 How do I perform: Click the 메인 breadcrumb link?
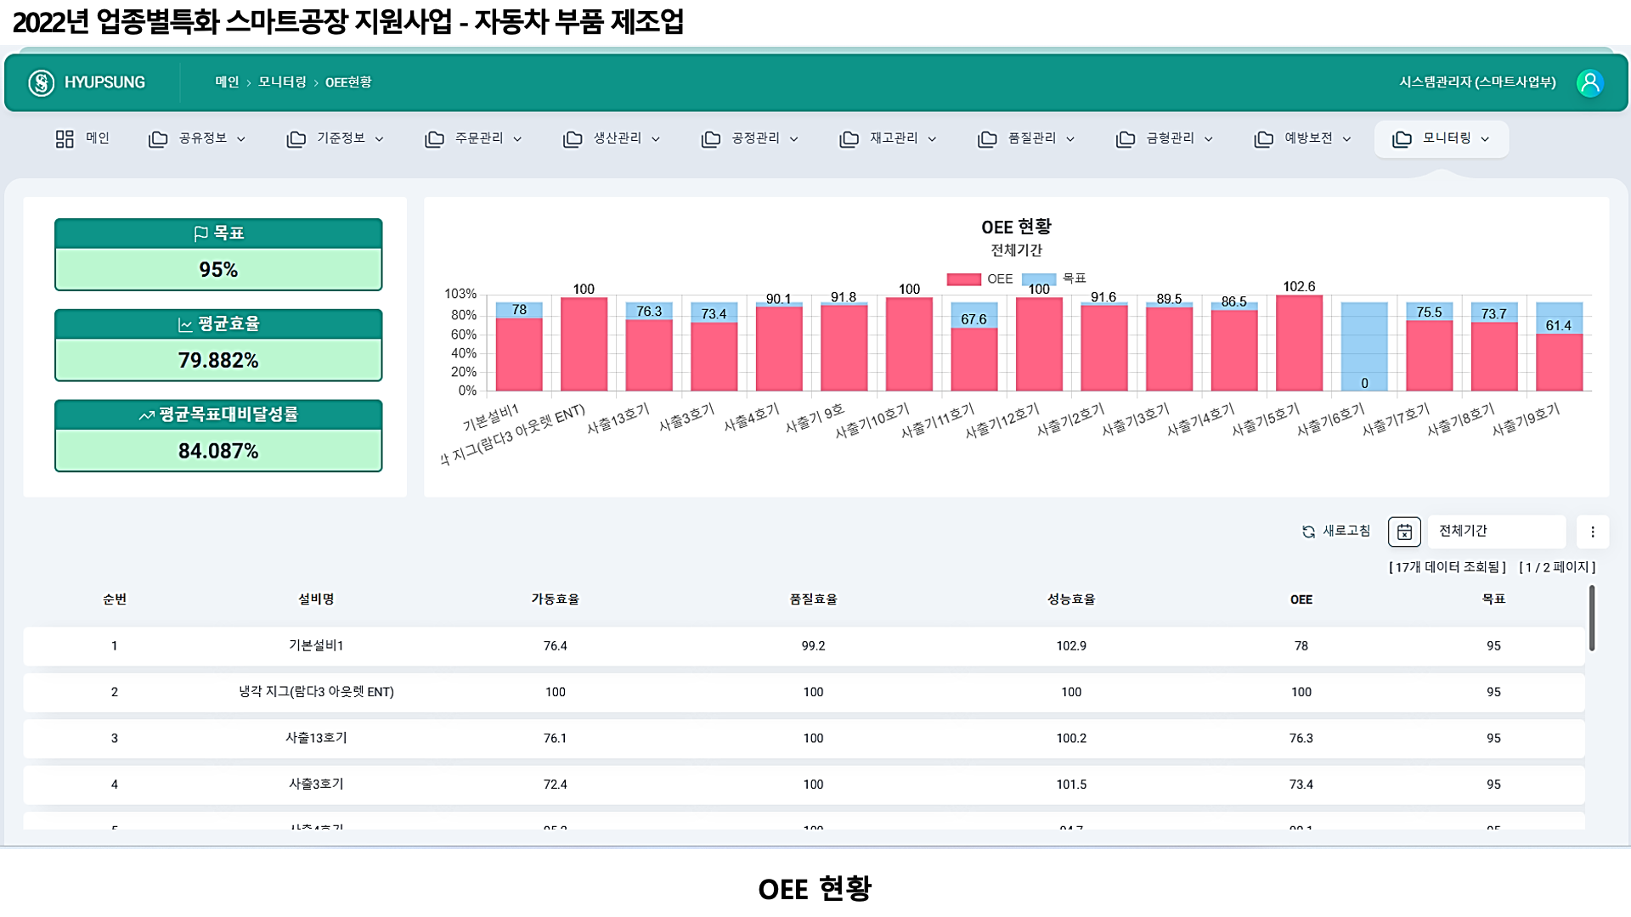[227, 82]
